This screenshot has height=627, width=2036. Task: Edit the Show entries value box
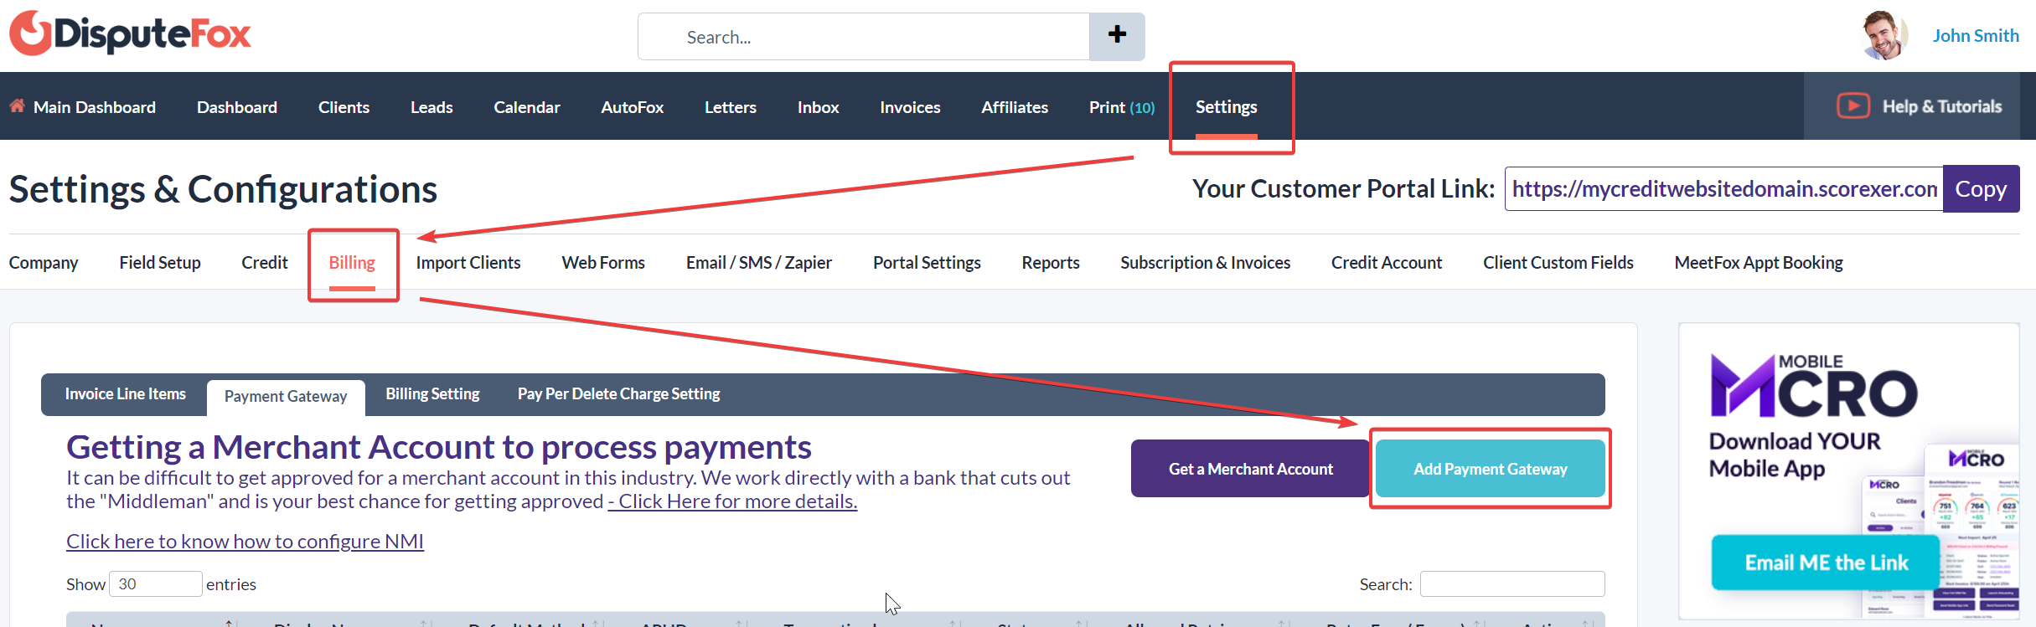click(155, 583)
